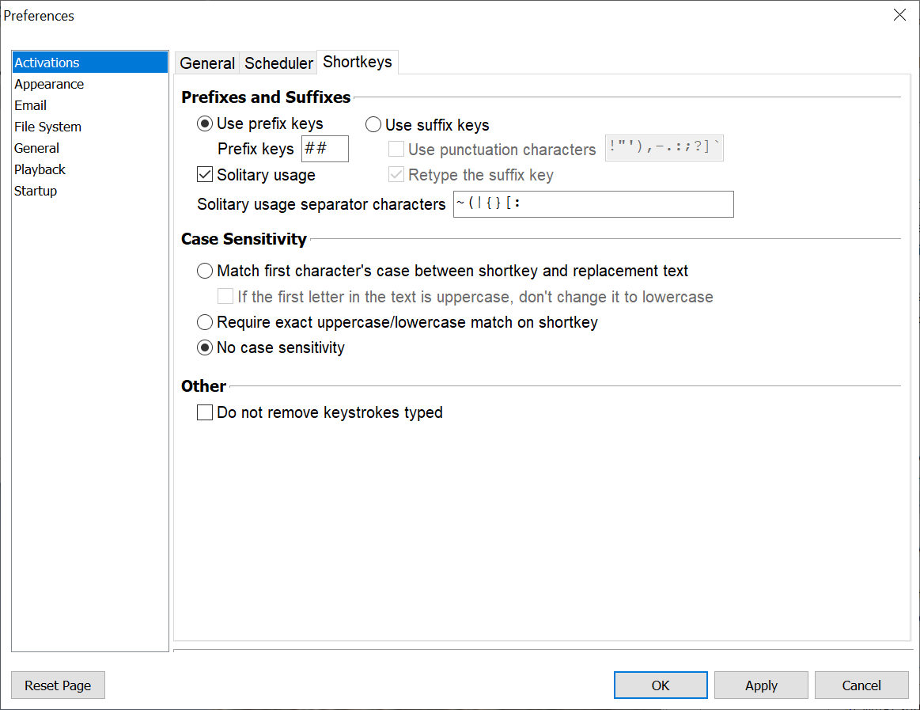Enable Do not remove keystrokes typed
920x710 pixels.
pyautogui.click(x=205, y=412)
